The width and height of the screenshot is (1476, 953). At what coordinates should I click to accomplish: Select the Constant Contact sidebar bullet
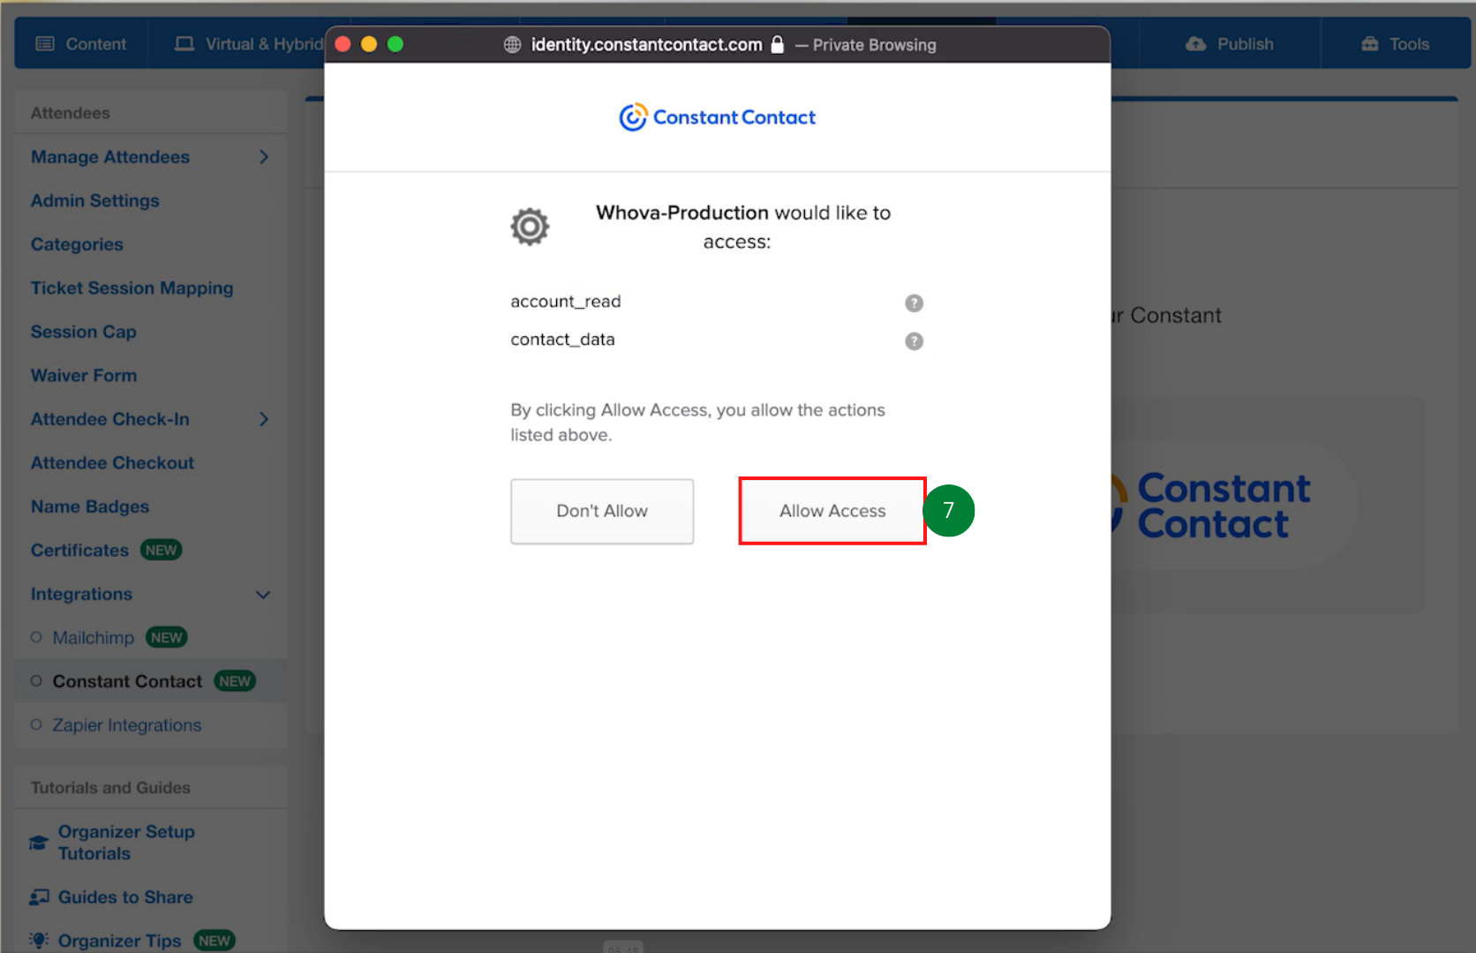coord(36,681)
